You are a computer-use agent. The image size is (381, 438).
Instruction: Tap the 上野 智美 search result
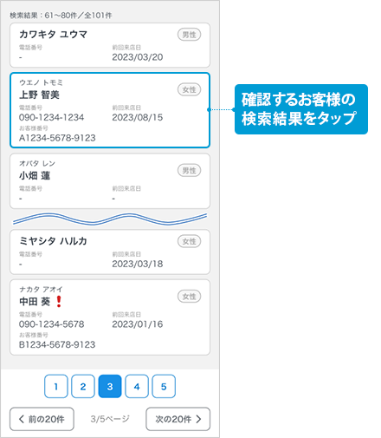point(110,110)
